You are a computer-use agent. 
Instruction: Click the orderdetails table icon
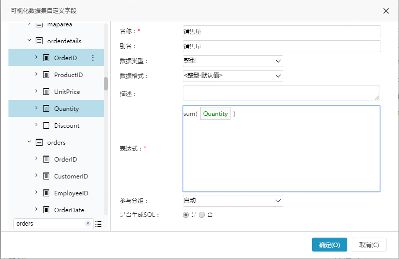[x=39, y=41]
